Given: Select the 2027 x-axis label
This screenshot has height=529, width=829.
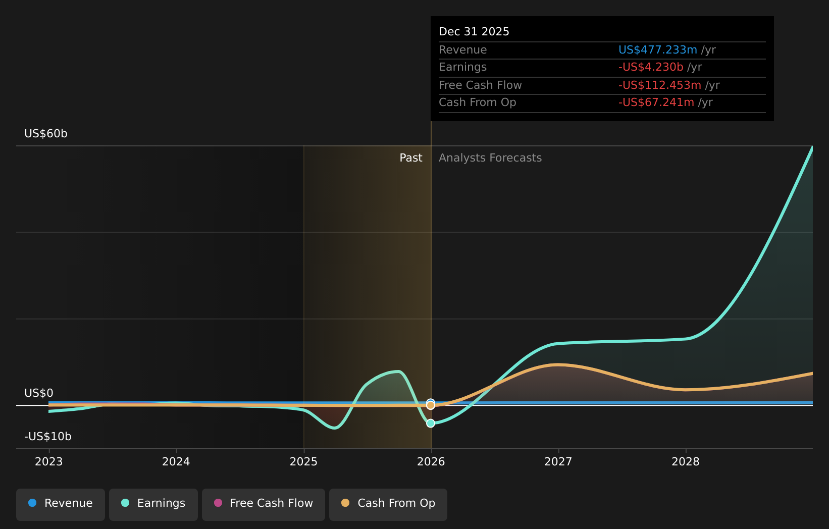Looking at the screenshot, I should tap(558, 462).
